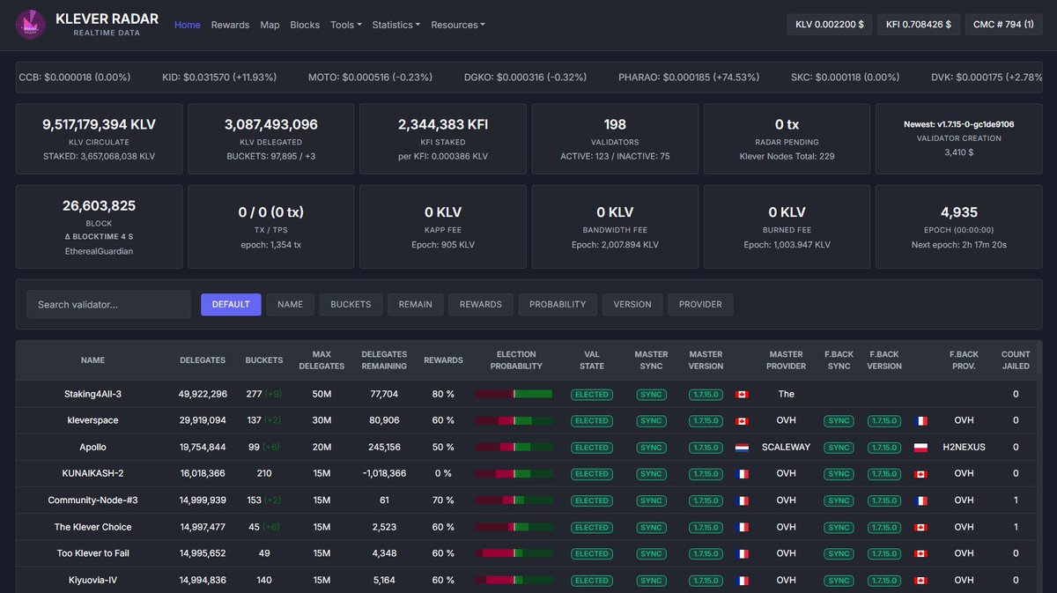Expand the Statistics dropdown
Viewport: 1057px width, 593px height.
pyautogui.click(x=396, y=25)
